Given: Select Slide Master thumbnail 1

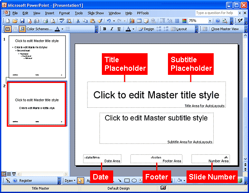Looking at the screenshot, I should point(37,57).
